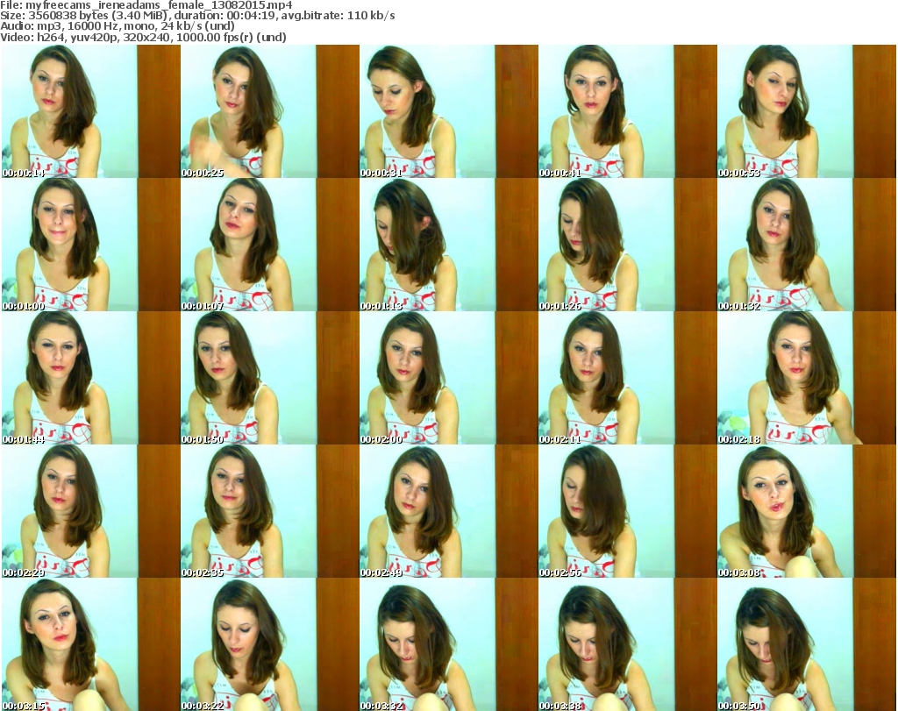
Task: Choose the 00:03:32 thumbnail
Action: pyautogui.click(x=448, y=644)
